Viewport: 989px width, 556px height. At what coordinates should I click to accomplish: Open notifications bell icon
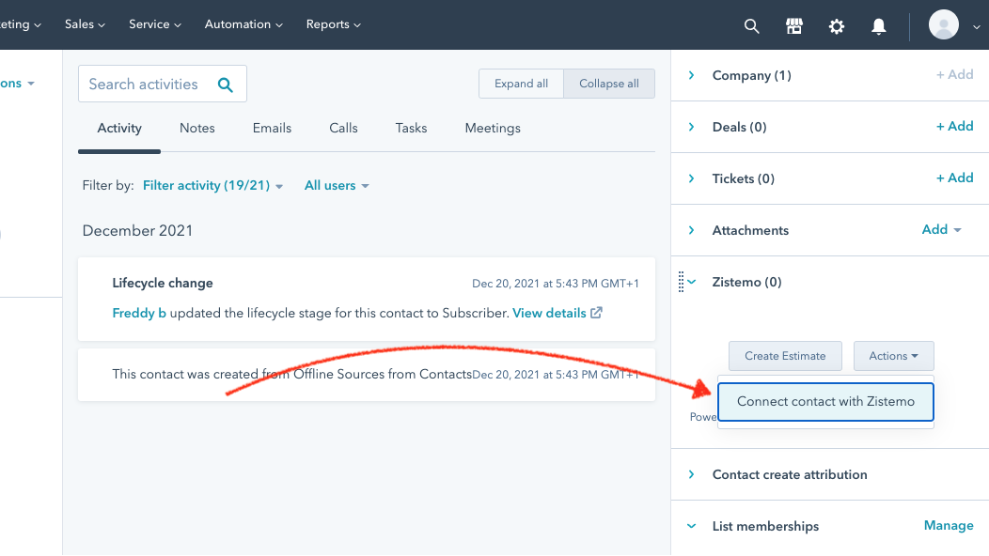coord(879,26)
